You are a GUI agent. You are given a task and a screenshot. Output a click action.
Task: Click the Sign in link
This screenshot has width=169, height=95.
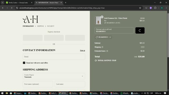click(x=82, y=50)
